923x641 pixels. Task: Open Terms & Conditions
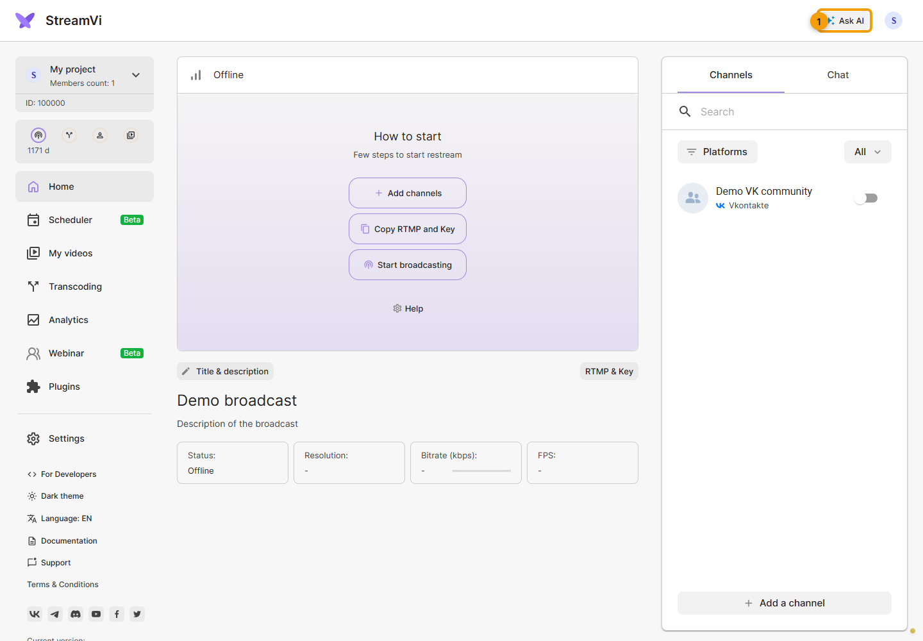[63, 585]
